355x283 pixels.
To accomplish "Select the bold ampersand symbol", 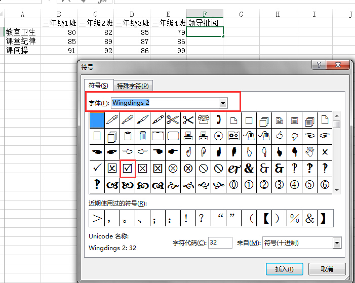I will coord(249,169).
